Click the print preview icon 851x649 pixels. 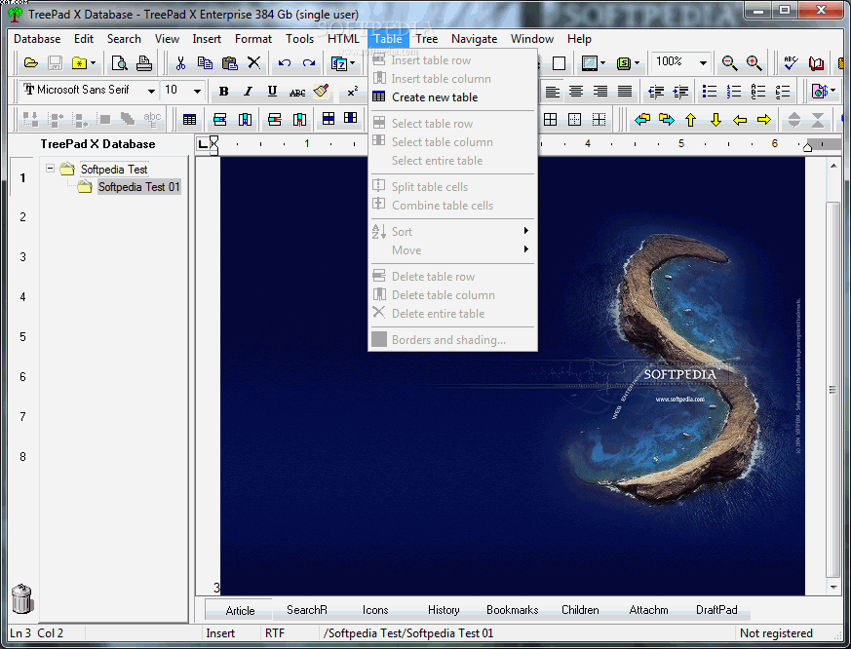click(119, 63)
